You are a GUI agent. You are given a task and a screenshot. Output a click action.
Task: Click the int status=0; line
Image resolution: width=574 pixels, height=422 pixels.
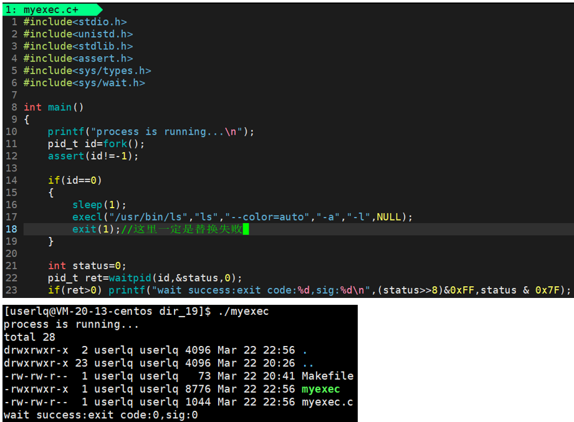[x=87, y=266]
